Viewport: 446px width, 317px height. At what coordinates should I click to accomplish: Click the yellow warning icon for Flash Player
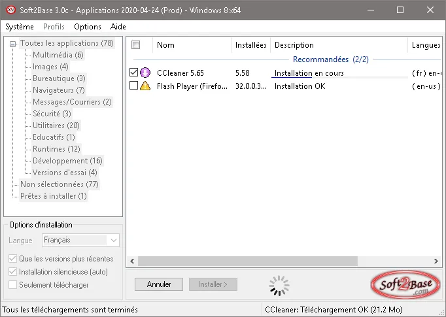click(x=145, y=86)
